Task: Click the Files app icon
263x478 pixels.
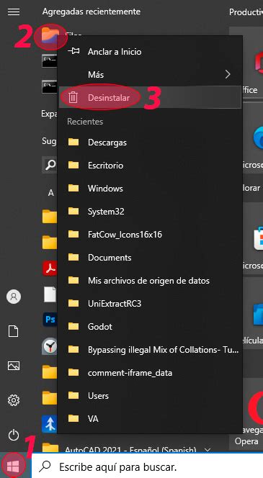Action: [50, 34]
